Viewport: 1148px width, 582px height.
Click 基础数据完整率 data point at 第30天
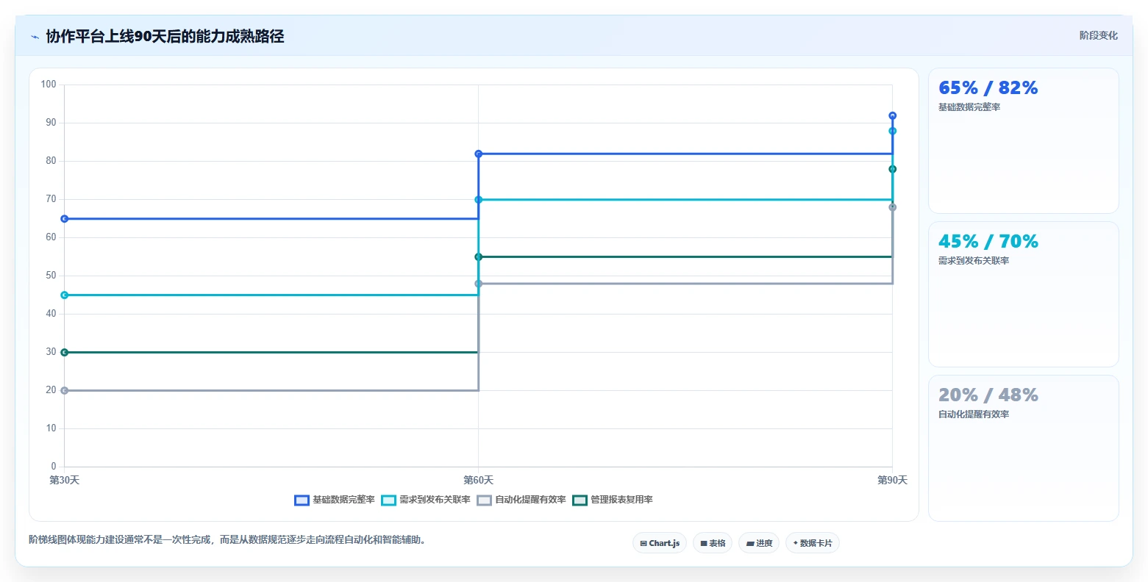(65, 219)
